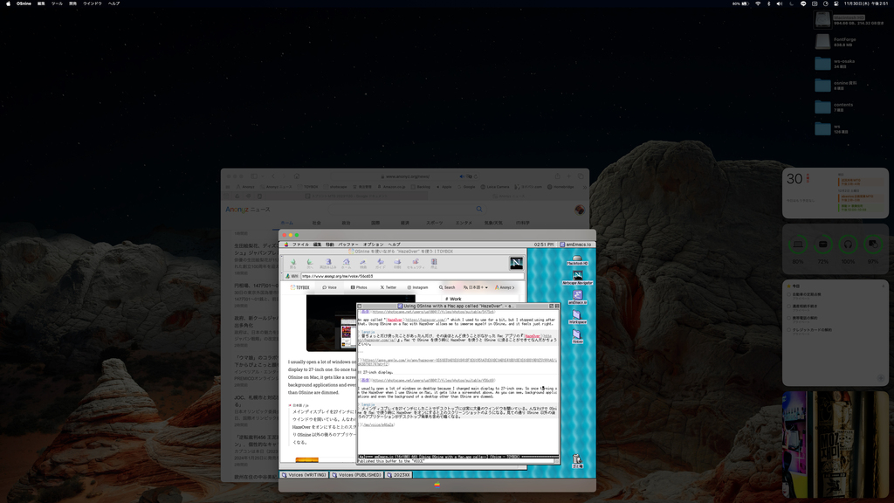Open OSnine menu in macOS menu bar

[x=24, y=3]
